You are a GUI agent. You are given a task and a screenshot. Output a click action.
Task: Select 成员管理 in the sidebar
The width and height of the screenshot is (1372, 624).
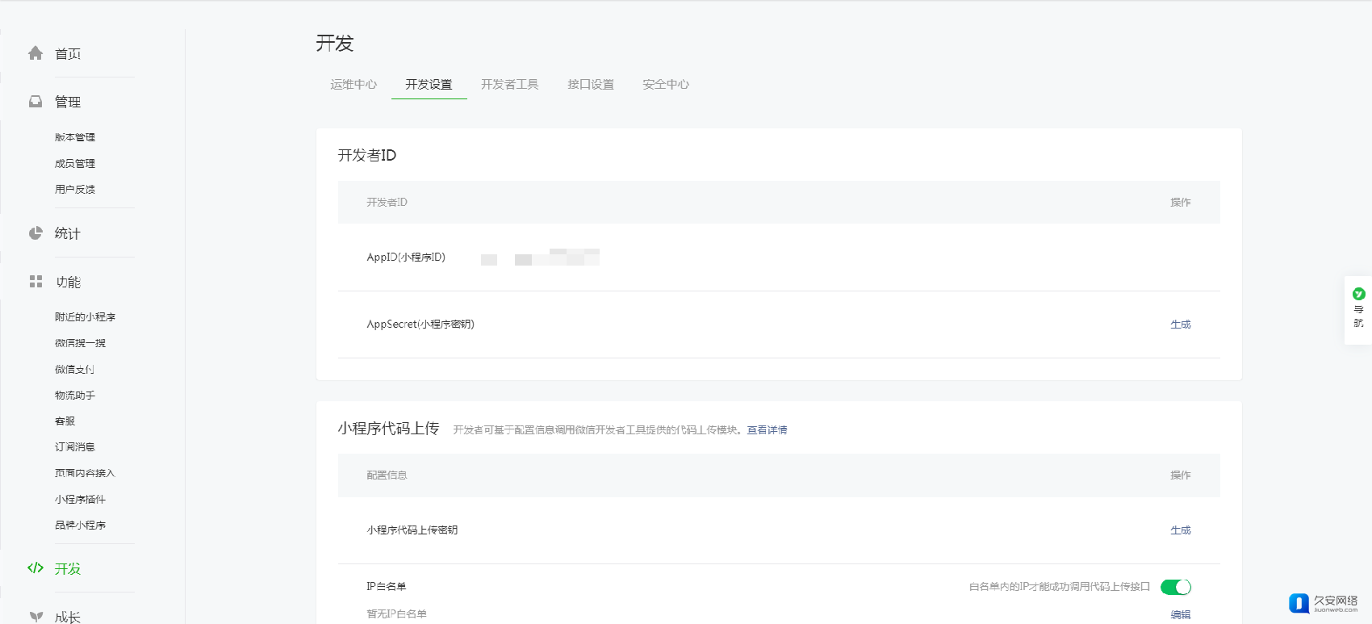pos(75,163)
